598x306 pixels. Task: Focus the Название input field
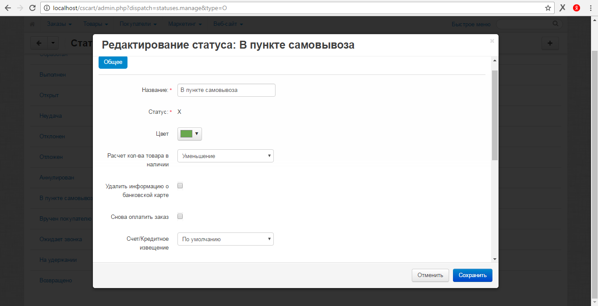click(226, 90)
